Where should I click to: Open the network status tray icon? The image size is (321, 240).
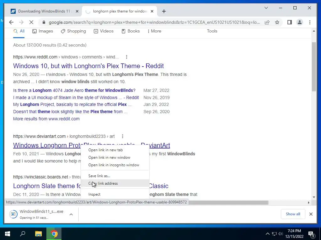(x=274, y=234)
